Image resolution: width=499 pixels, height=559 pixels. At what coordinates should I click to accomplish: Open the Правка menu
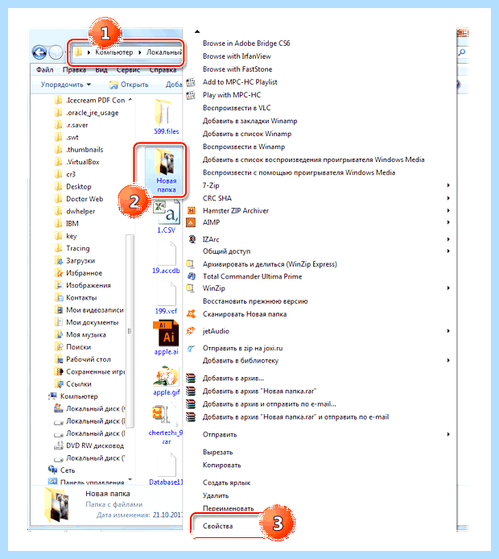click(x=74, y=70)
